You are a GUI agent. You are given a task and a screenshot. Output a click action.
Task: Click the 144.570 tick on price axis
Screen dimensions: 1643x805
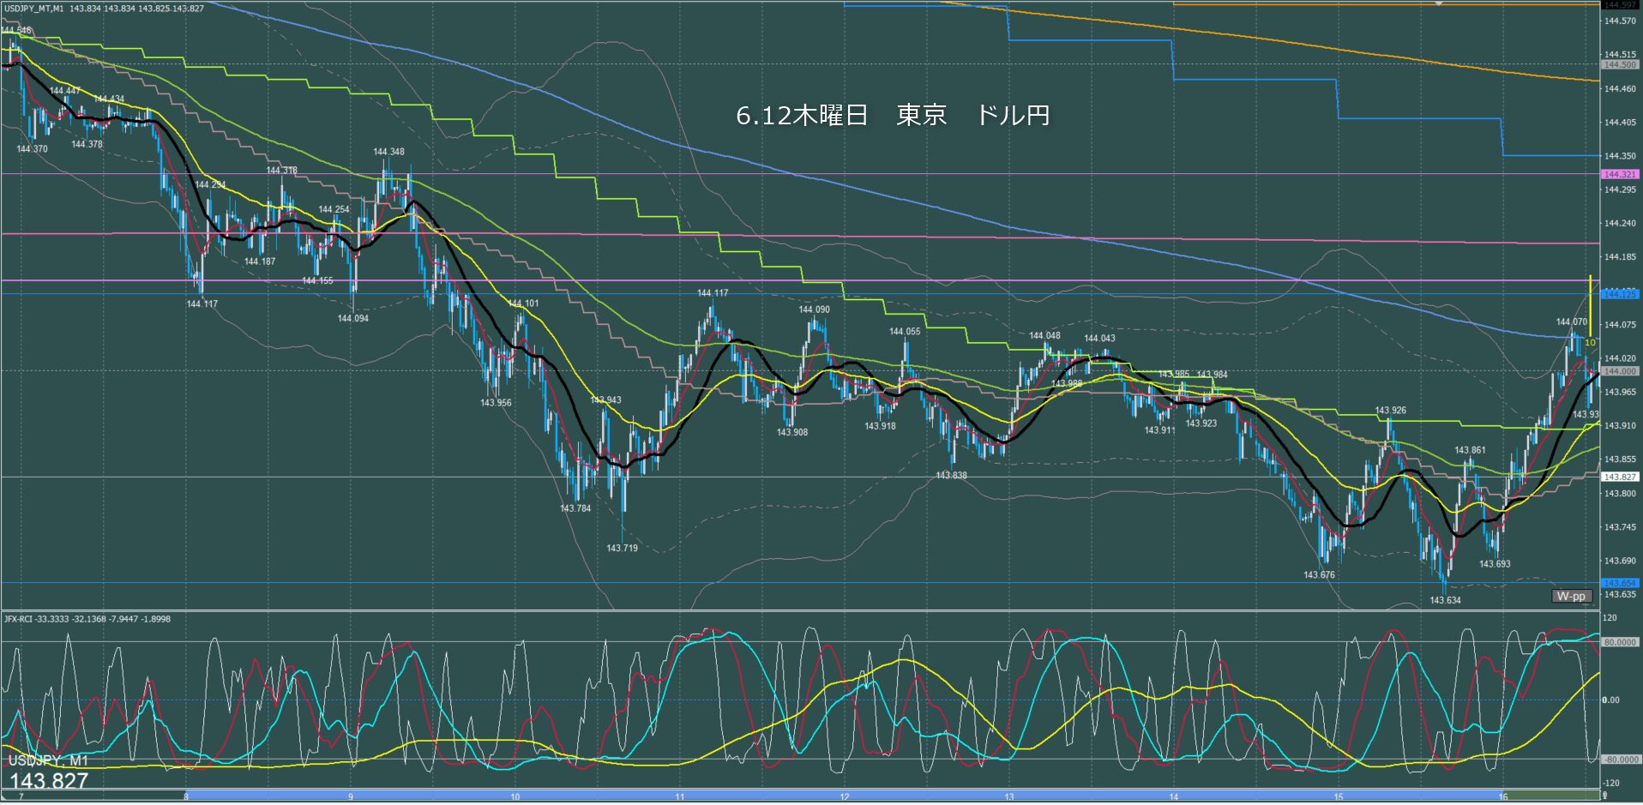point(1619,21)
